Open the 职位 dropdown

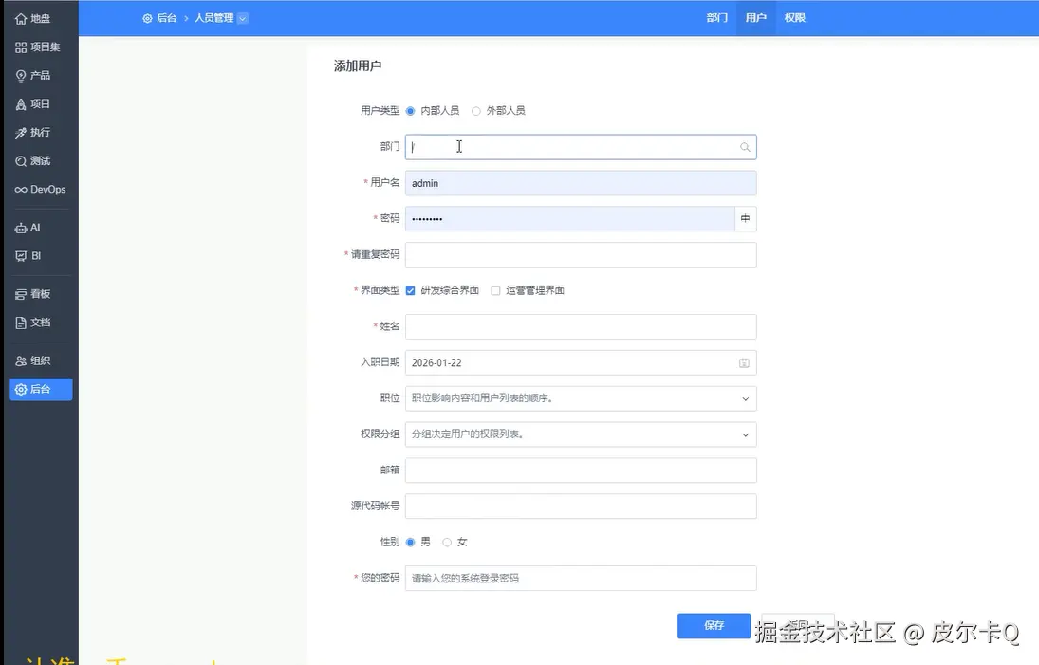pyautogui.click(x=581, y=398)
